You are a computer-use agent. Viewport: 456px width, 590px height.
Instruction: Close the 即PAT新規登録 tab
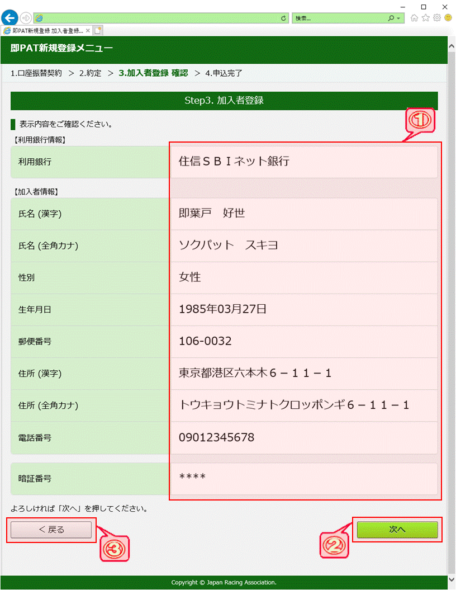click(88, 30)
